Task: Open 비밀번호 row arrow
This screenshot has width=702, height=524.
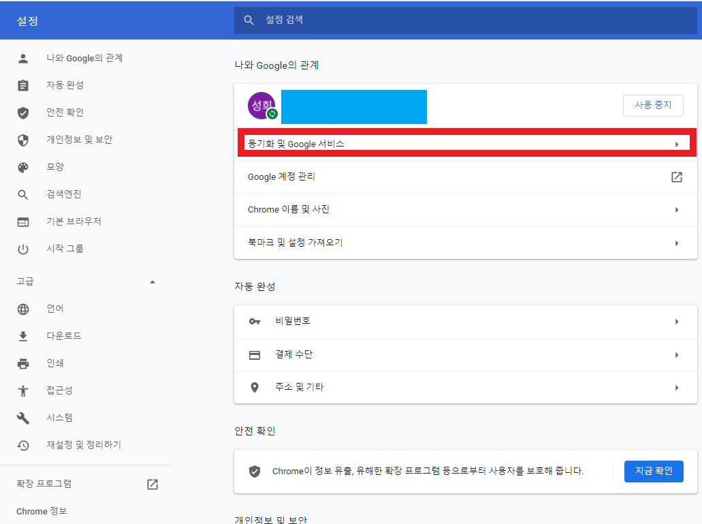Action: click(677, 322)
